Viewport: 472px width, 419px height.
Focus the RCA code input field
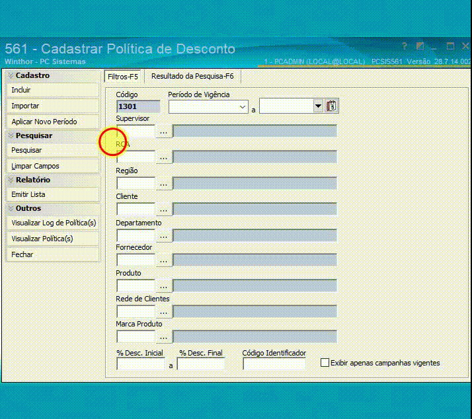(136, 157)
